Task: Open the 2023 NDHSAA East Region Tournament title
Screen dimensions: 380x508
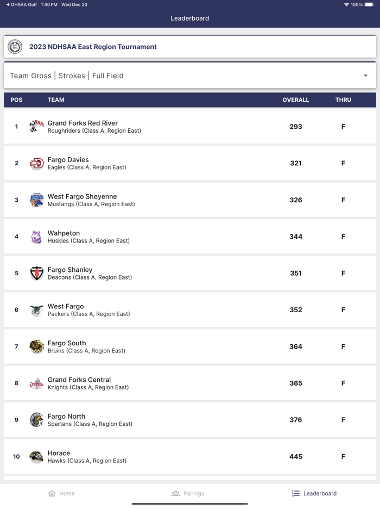Action: pos(93,47)
